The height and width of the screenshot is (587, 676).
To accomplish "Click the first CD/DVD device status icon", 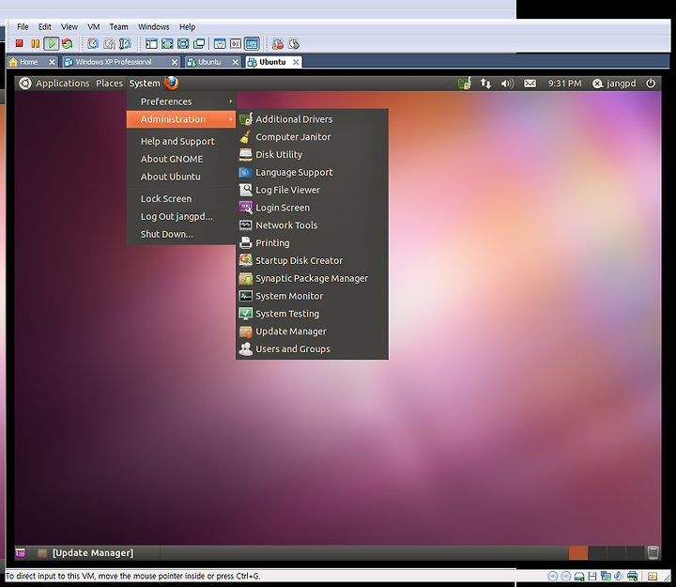I will click(552, 577).
